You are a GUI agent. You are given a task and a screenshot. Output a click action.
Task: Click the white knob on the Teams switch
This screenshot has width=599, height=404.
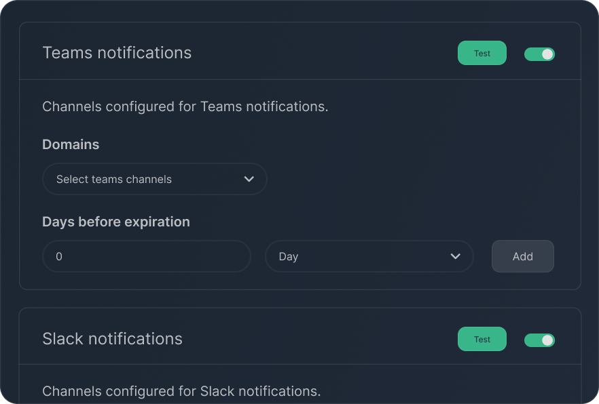[547, 54]
